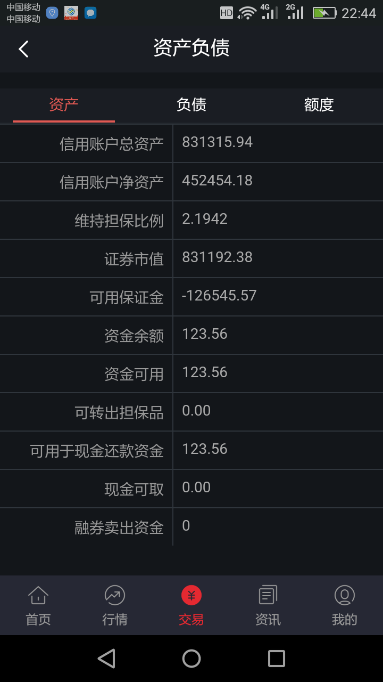Select the 交易 yen trade icon
This screenshot has height=682, width=383.
point(191,595)
